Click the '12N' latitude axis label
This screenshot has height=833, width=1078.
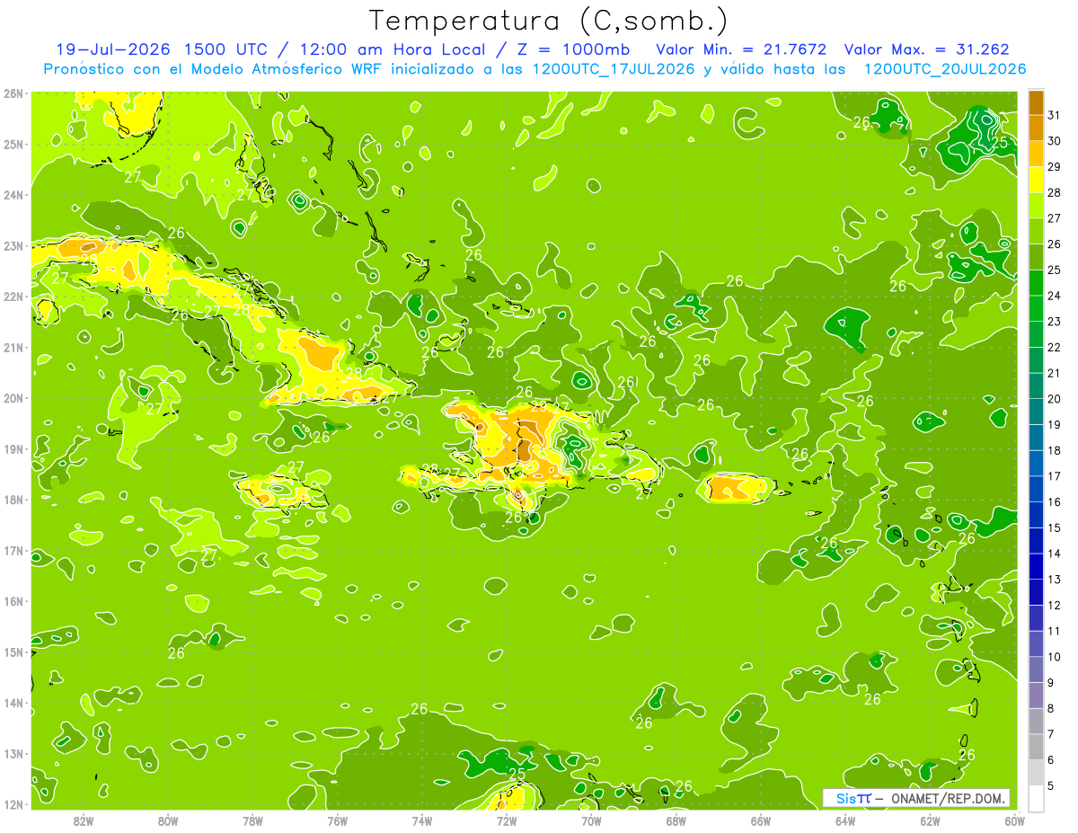[13, 804]
